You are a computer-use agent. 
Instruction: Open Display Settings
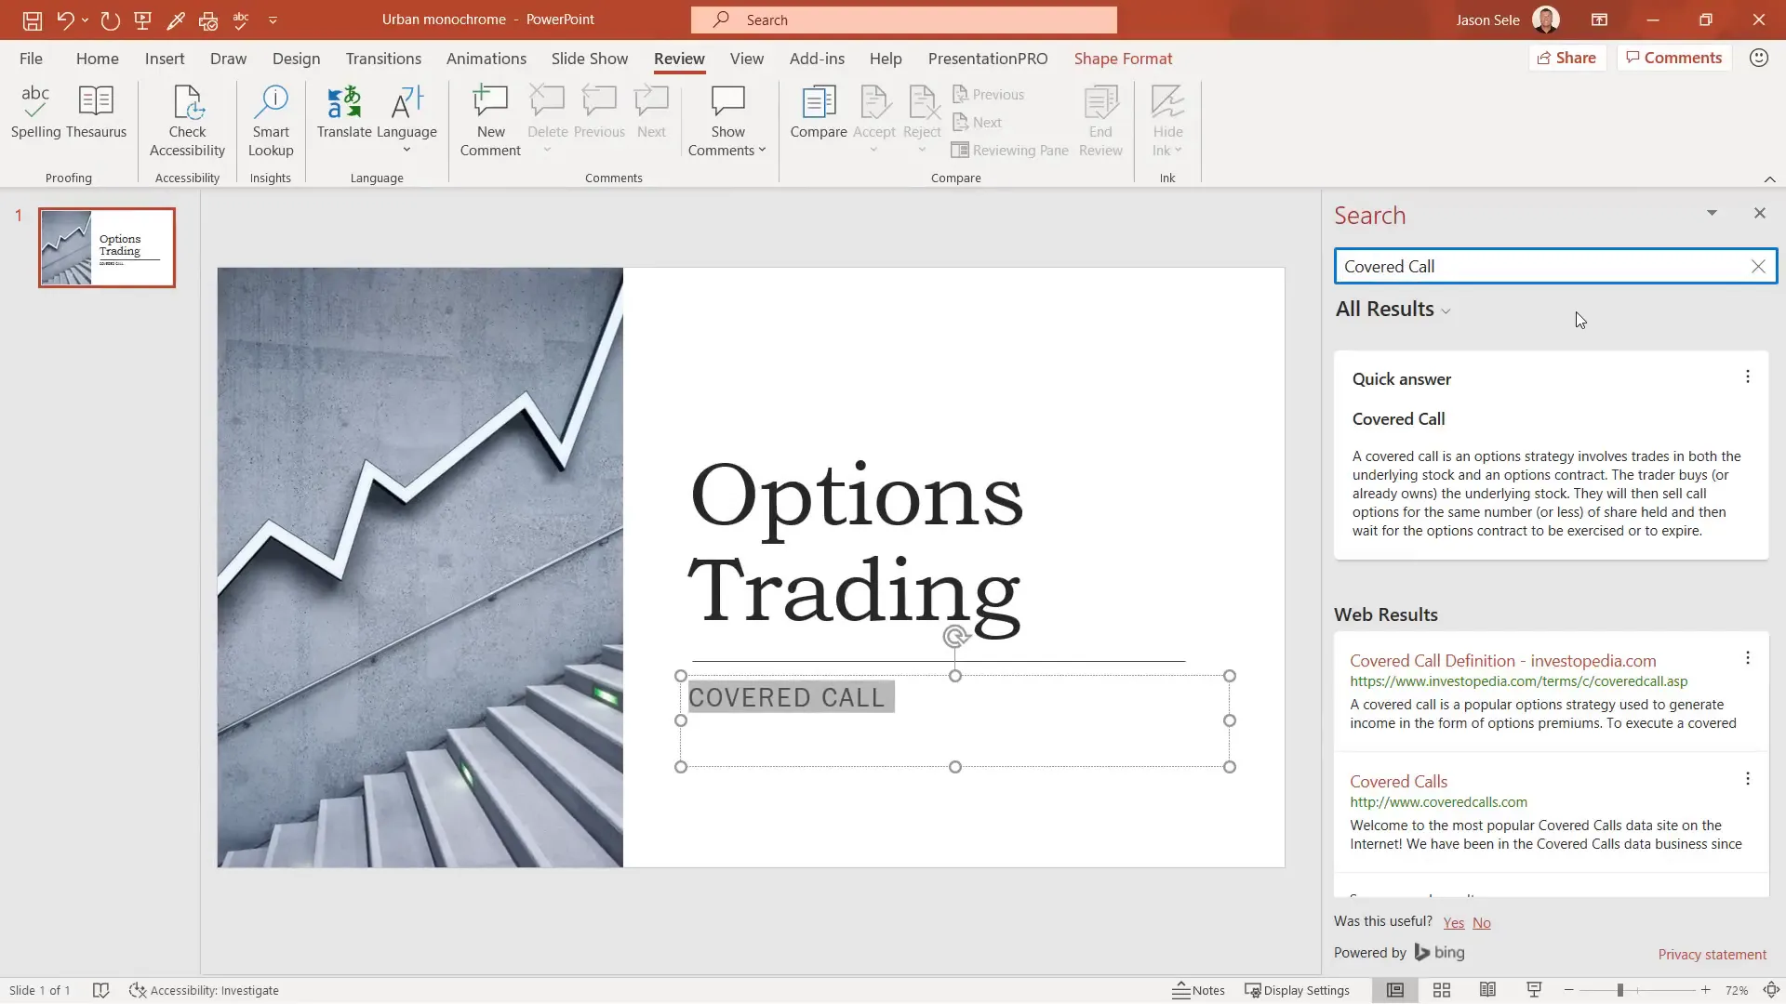pos(1297,990)
